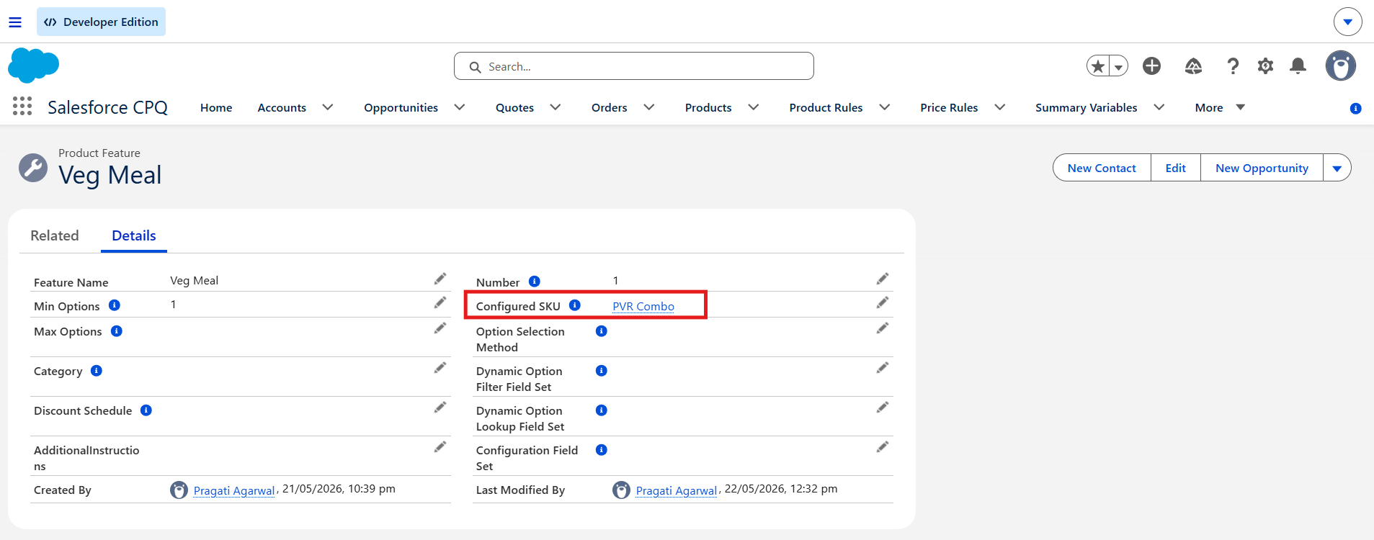Viewport: 1374px width, 540px height.
Task: Show help info for Category
Action: point(97,371)
